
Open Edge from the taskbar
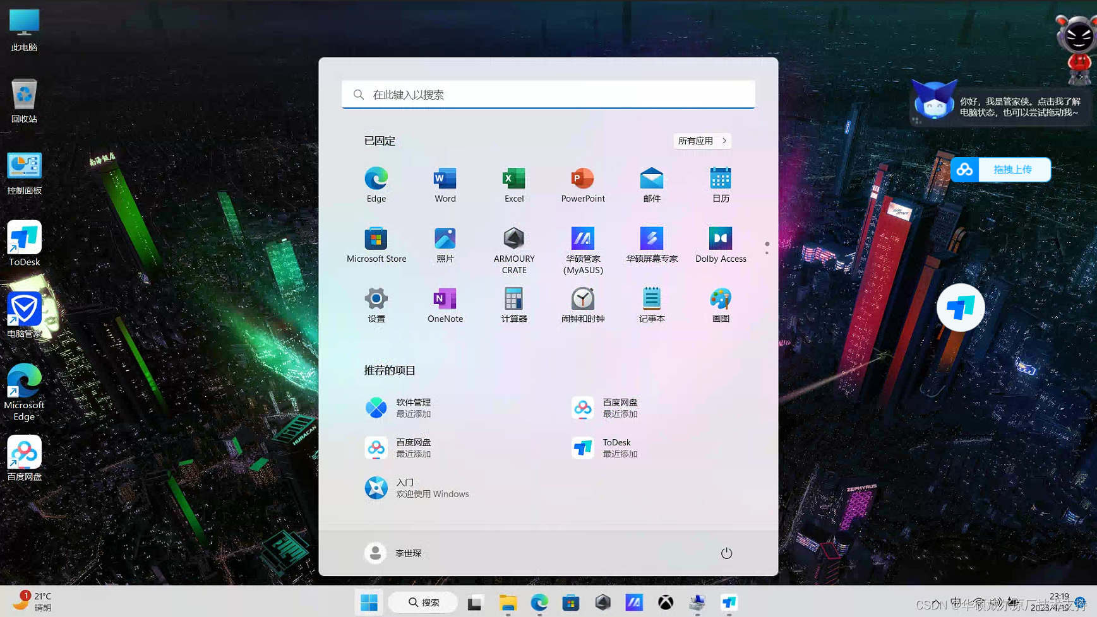[539, 602]
